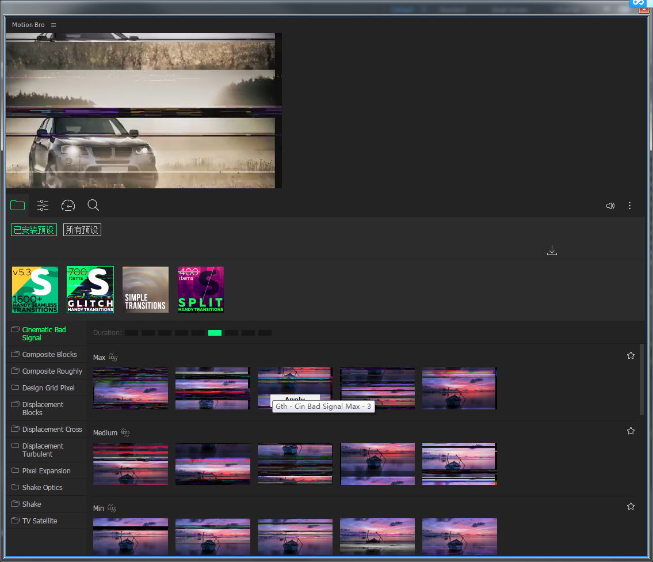This screenshot has height=562, width=653.
Task: Set duration to the last segment
Action: (265, 333)
